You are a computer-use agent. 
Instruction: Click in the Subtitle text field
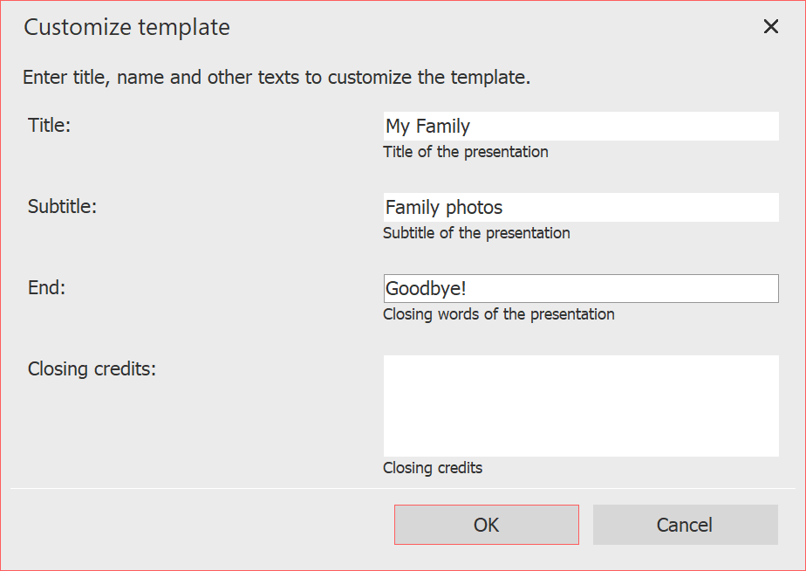(x=580, y=207)
